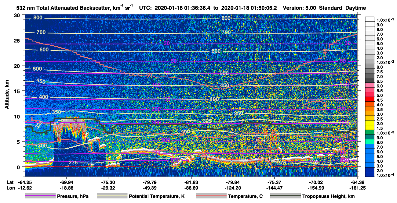Click the latitude value '-69.94'
397x203 pixels.
click(x=66, y=182)
